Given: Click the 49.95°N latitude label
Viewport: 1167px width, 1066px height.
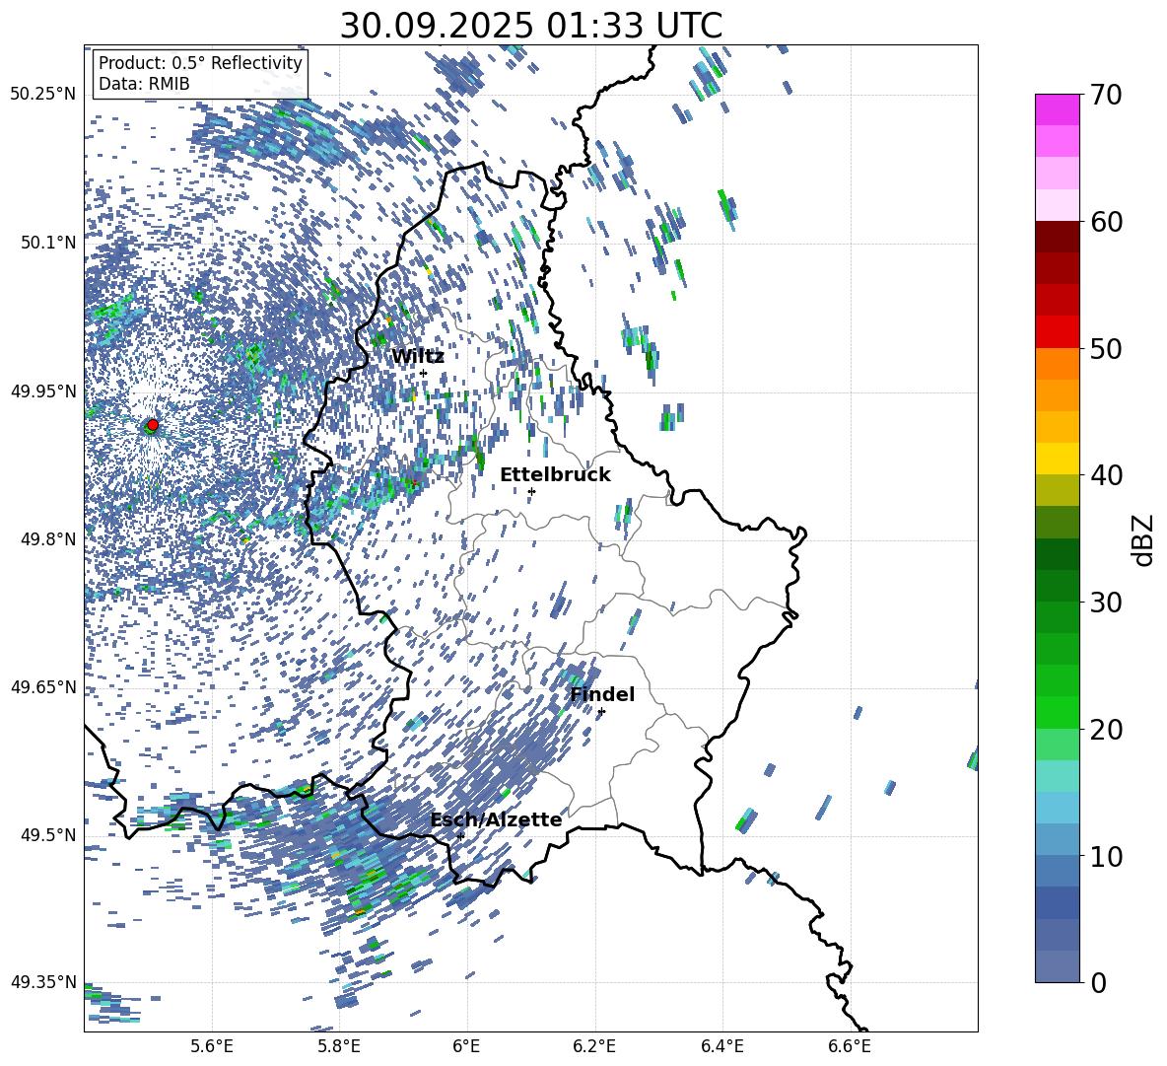Looking at the screenshot, I should [x=44, y=391].
